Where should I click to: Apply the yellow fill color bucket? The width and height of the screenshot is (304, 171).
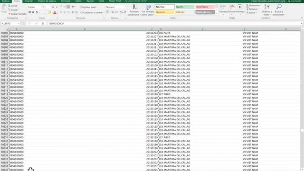pyautogui.click(x=49, y=12)
